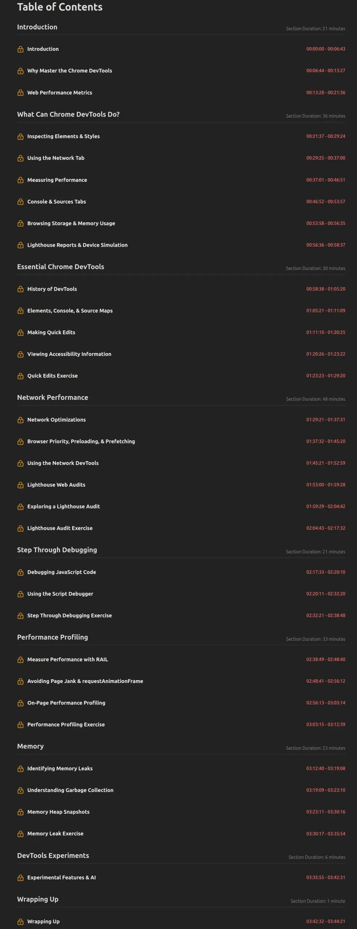Open Browser Priority, Preloading, & Prefetching lesson

(81, 441)
